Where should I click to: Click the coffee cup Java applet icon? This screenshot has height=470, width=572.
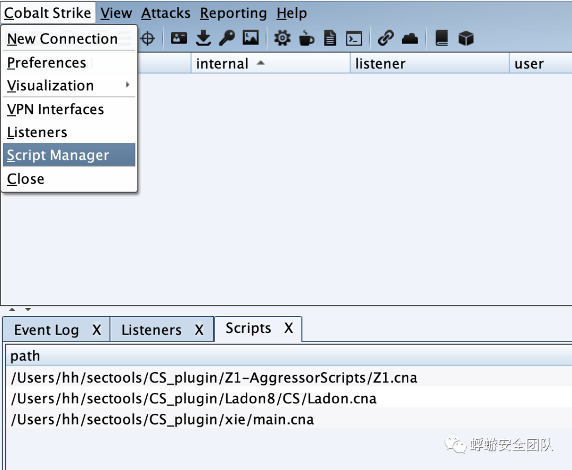tap(307, 38)
